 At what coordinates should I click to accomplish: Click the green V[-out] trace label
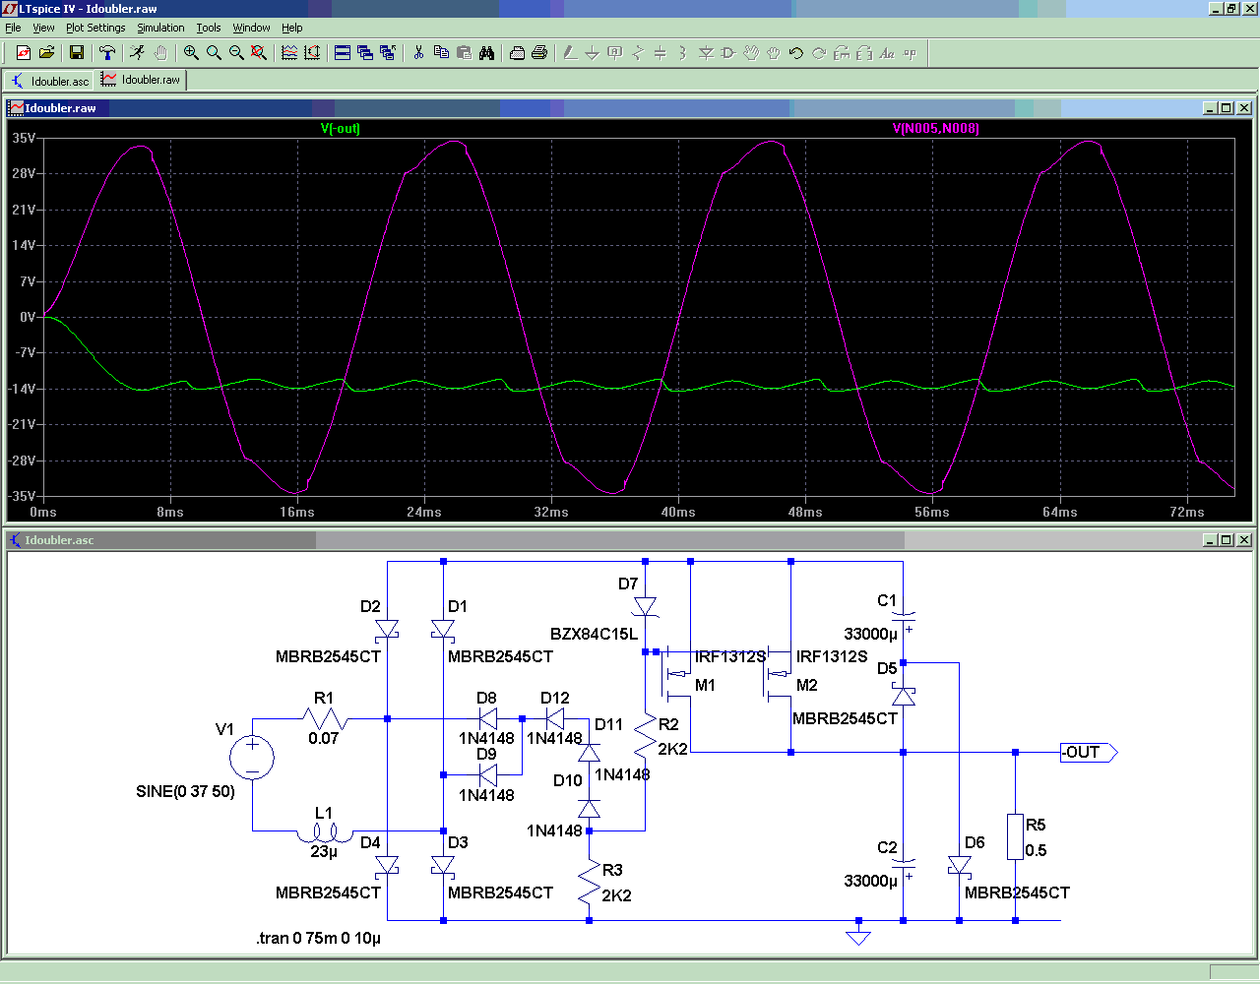[341, 129]
